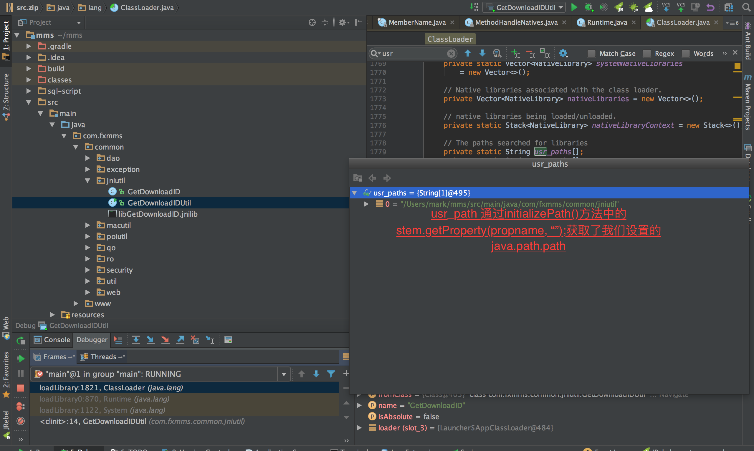Go to next search occurrence arrow
The height and width of the screenshot is (451, 754).
pyautogui.click(x=482, y=54)
